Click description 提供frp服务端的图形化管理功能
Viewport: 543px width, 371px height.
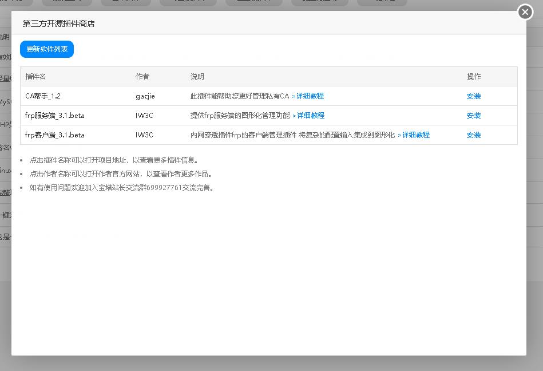coord(240,116)
